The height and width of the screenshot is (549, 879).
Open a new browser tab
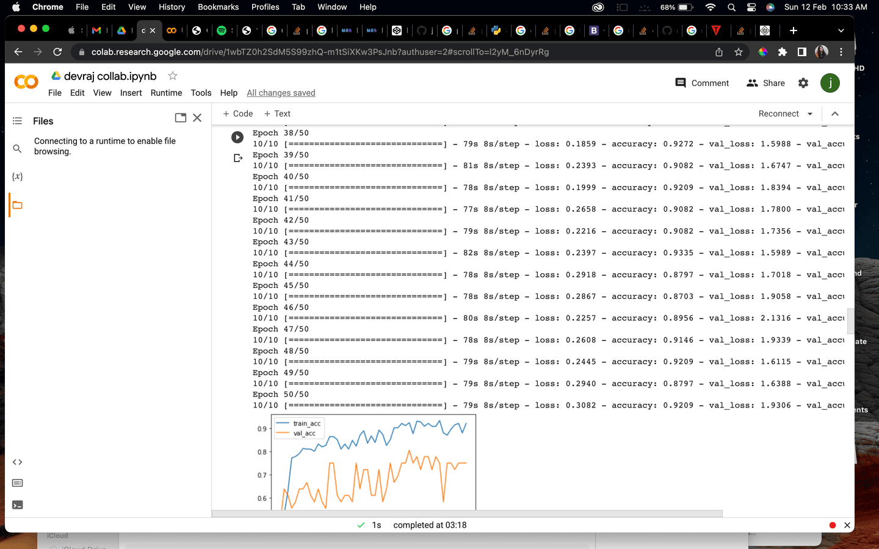(x=793, y=30)
